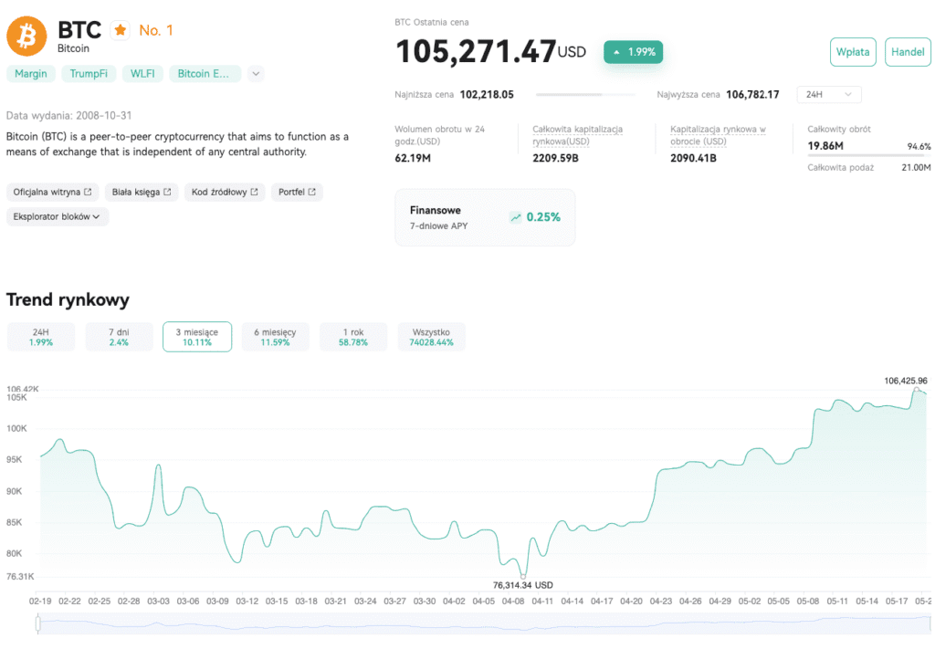935x649 pixels.
Task: Open the Finansowe 7-dniowe APY card
Action: [485, 217]
